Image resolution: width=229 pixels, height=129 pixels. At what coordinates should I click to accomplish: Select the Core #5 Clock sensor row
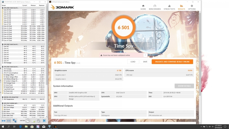(x=23, y=36)
